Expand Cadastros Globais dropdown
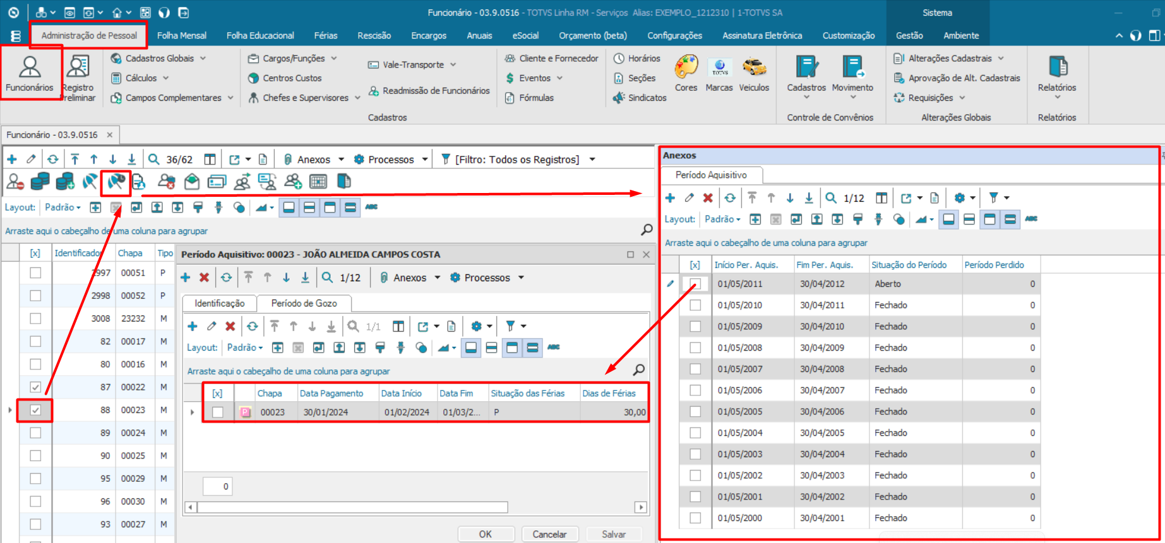The height and width of the screenshot is (543, 1165). (x=203, y=58)
